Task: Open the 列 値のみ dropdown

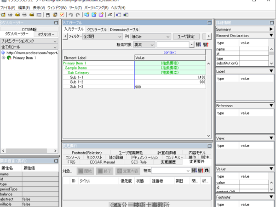Action: [150, 37]
